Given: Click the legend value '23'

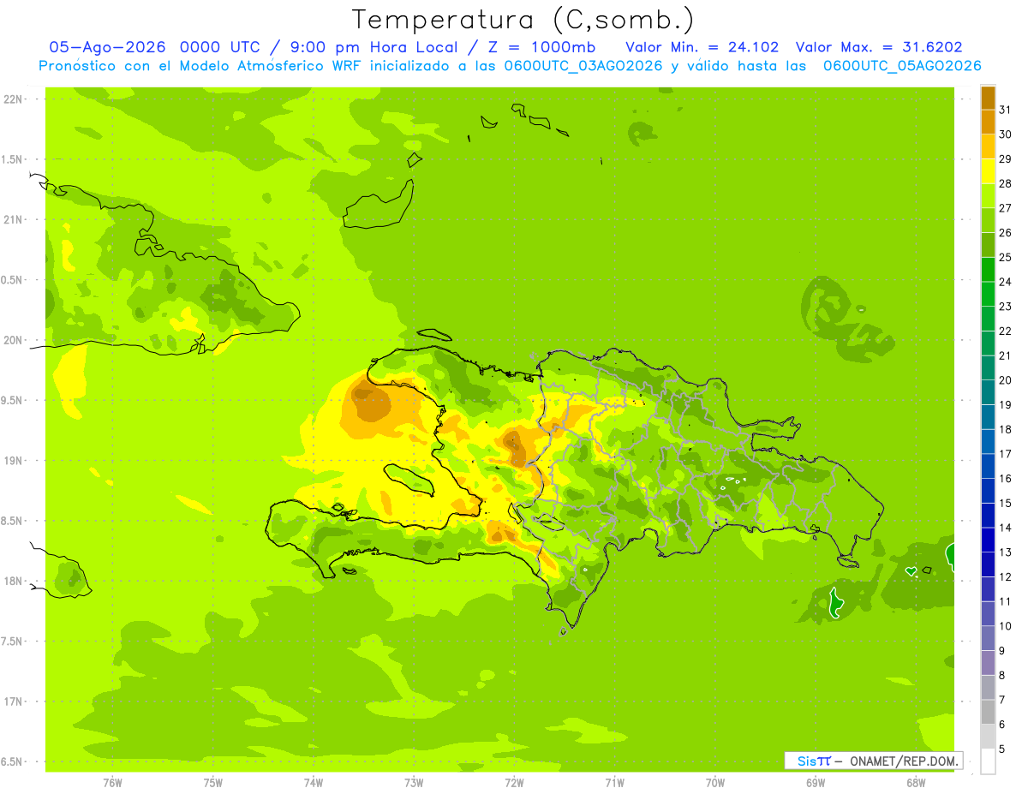Looking at the screenshot, I should [1005, 307].
